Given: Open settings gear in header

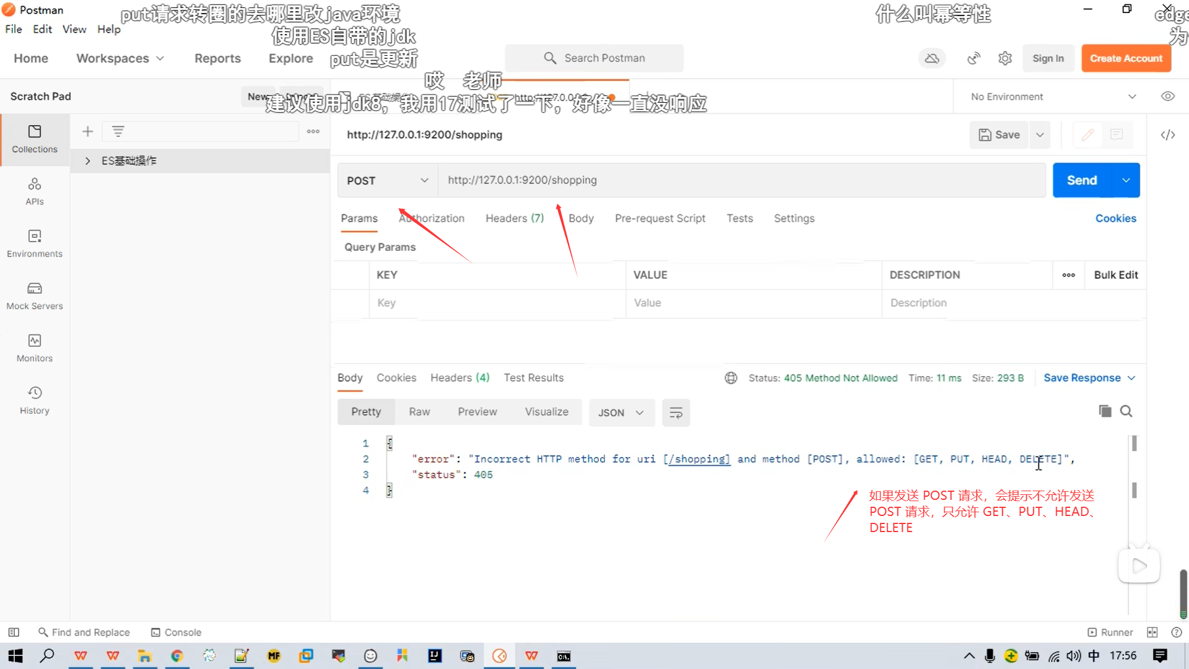Looking at the screenshot, I should pos(1004,58).
